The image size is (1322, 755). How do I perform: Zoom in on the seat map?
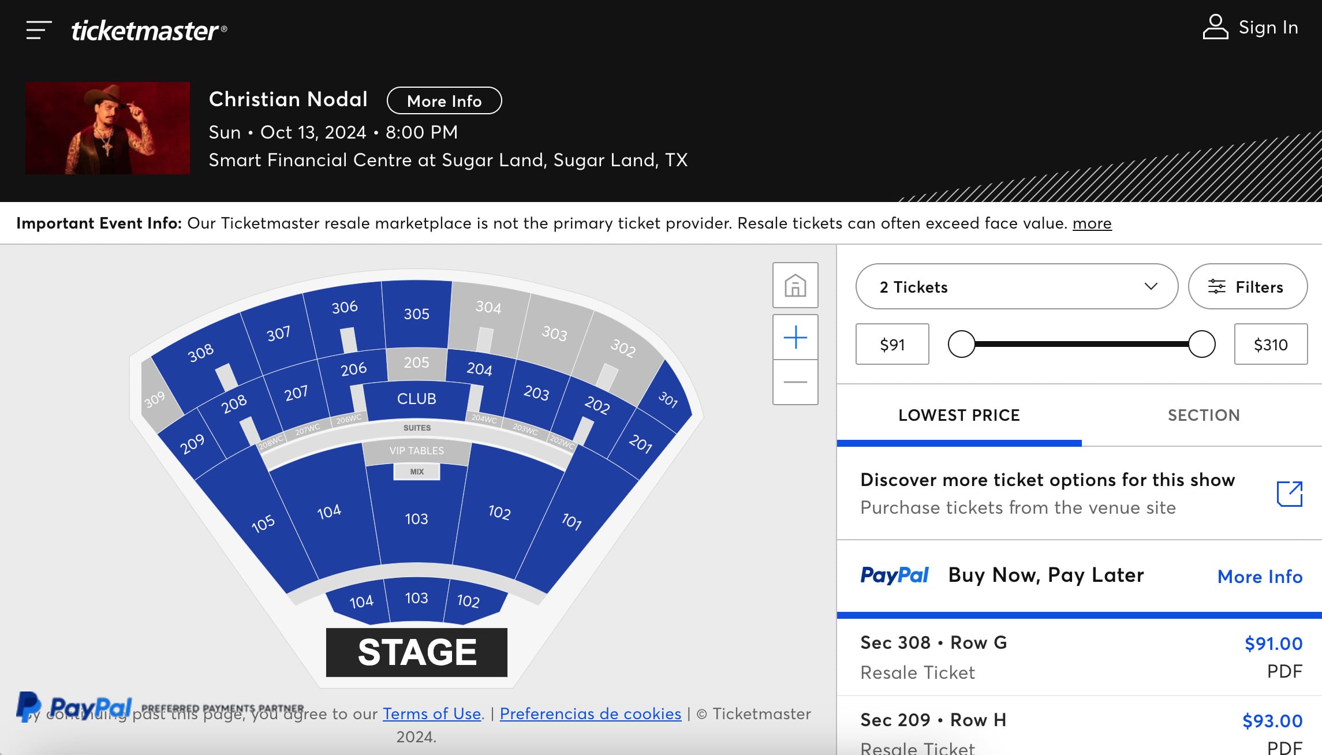click(x=795, y=337)
